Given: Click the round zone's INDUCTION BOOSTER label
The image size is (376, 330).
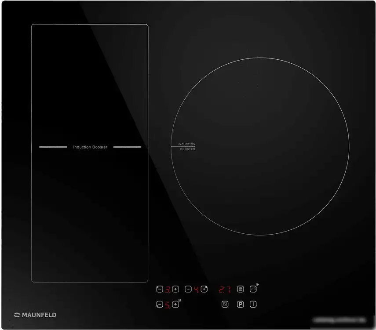Looking at the screenshot, I should coord(187,147).
